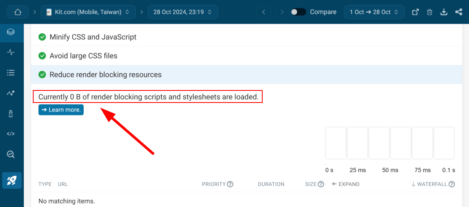Screen dimensions: 469x207
Task: Open the 28 Oct 2024, 23:19 snapshot dropdown
Action: point(183,12)
